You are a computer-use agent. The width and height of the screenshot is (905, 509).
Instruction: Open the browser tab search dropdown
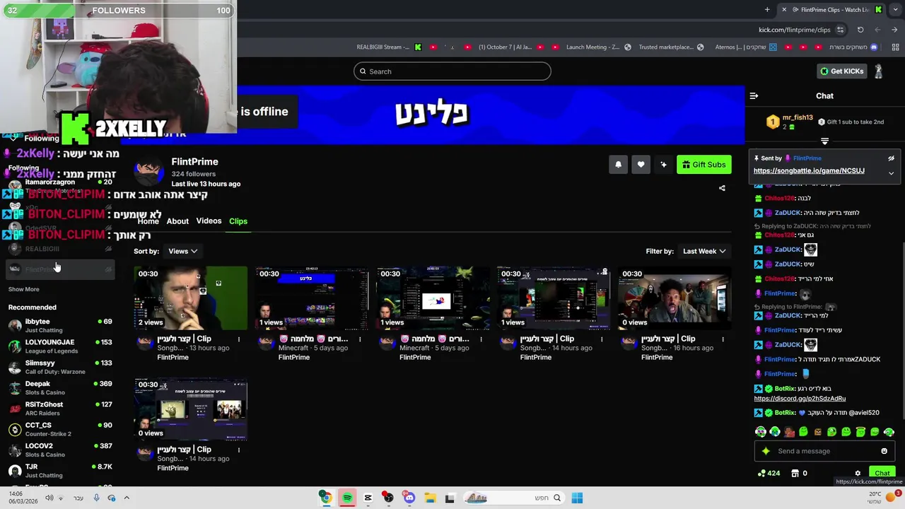click(894, 9)
